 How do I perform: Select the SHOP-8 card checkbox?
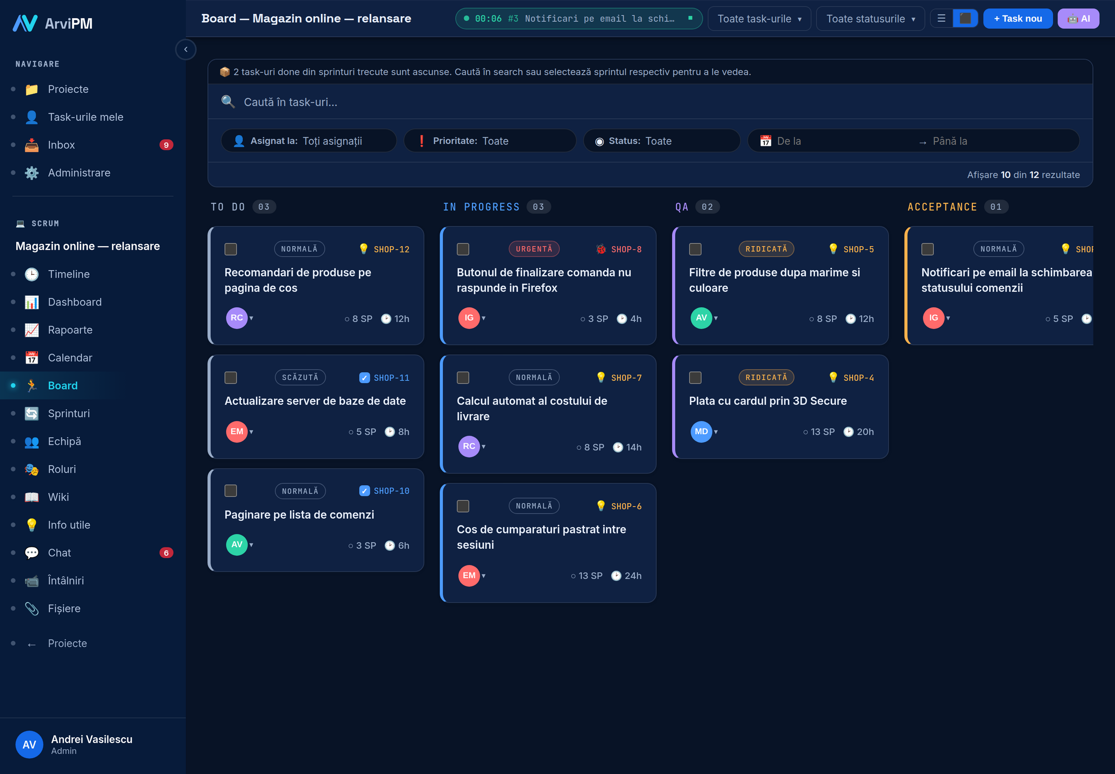click(463, 249)
